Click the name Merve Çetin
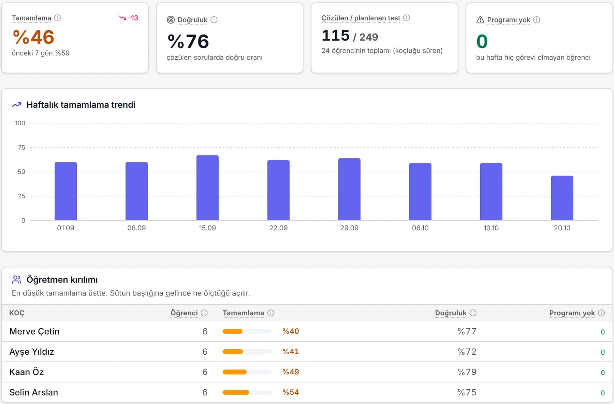 click(x=34, y=331)
